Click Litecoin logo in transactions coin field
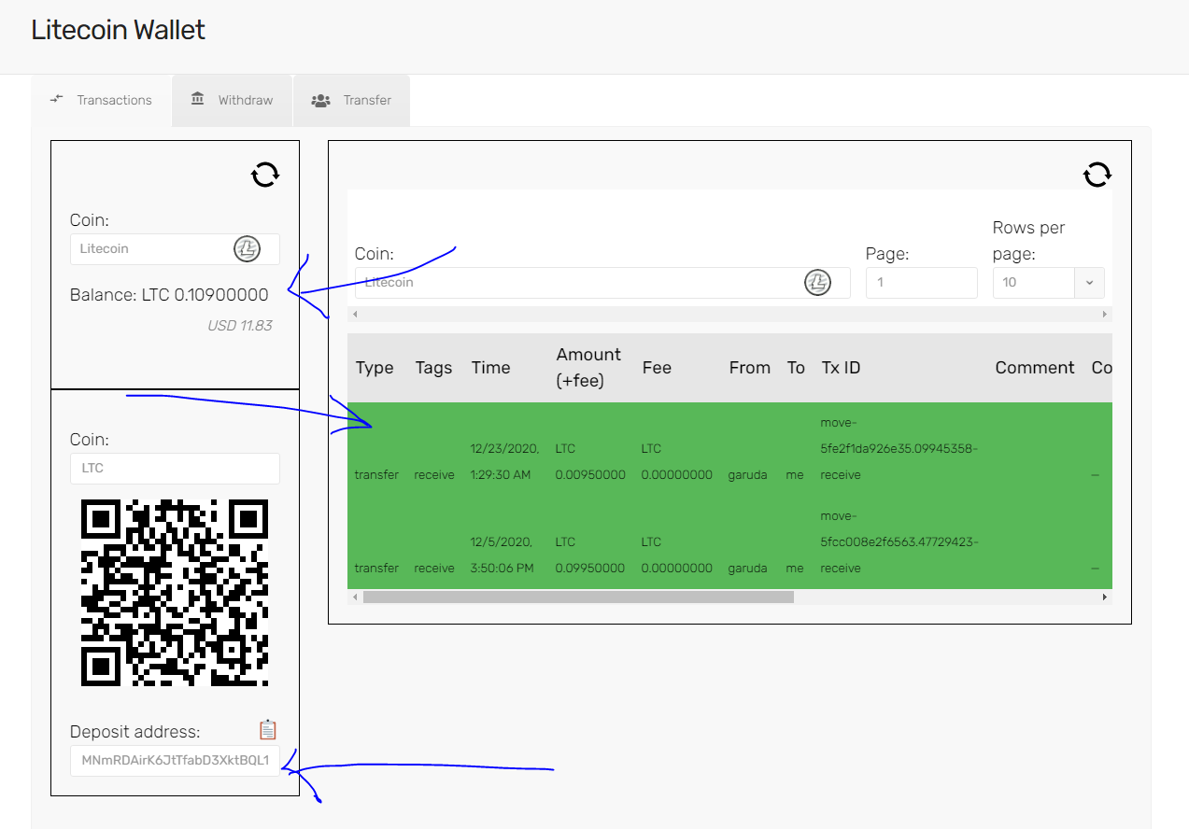1189x829 pixels. (817, 283)
